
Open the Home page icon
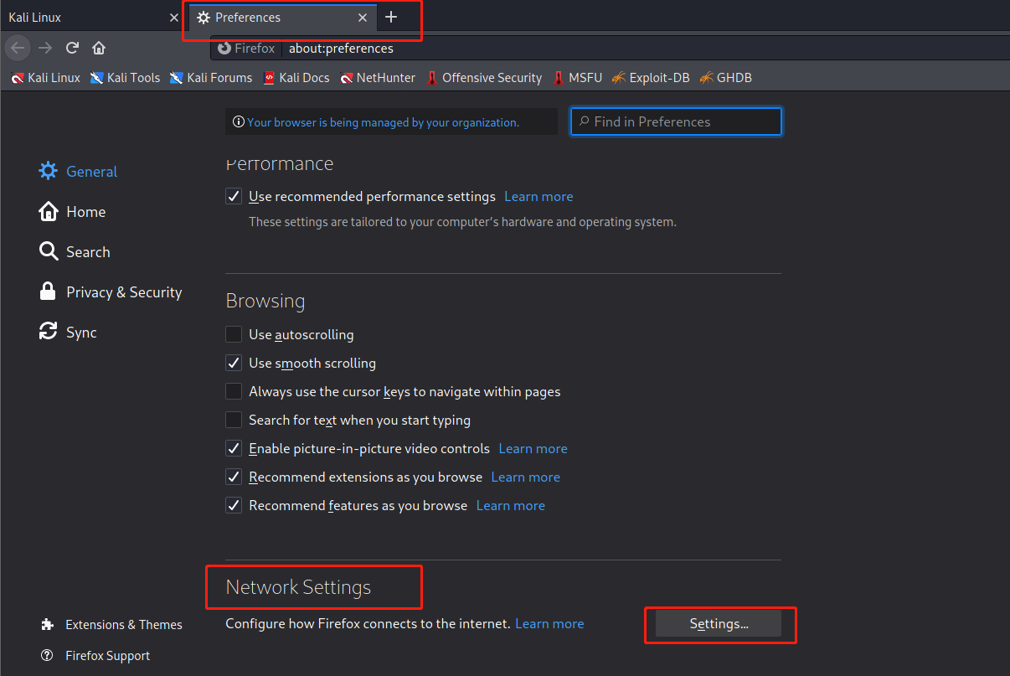click(99, 48)
